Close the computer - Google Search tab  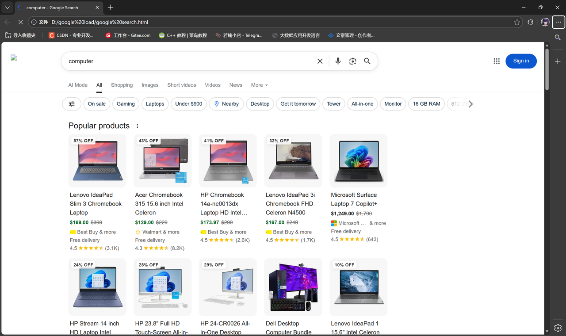98,8
